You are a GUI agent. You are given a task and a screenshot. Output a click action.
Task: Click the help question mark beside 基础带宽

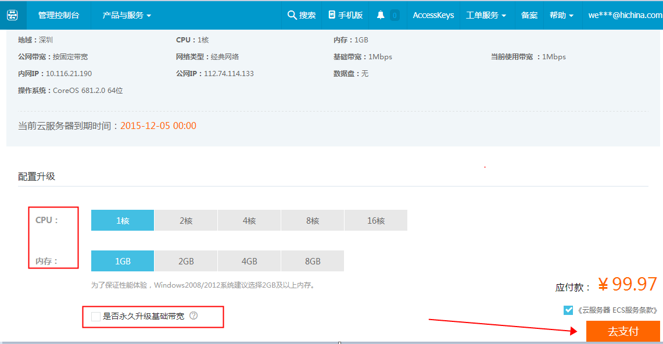click(193, 316)
